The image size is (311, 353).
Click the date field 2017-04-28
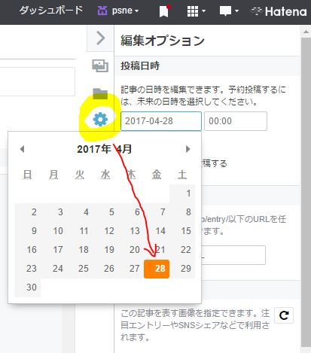[161, 121]
